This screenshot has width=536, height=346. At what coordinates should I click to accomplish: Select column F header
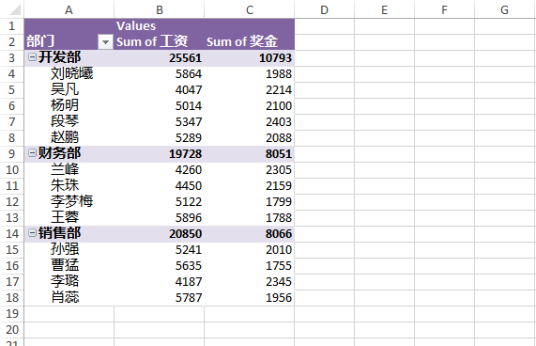[x=444, y=9]
